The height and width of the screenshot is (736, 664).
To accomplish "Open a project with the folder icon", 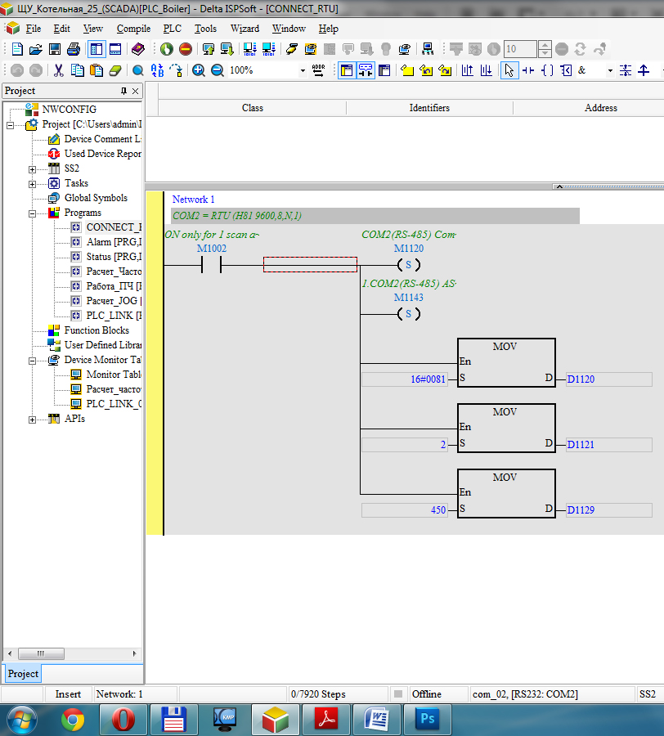I will [36, 49].
